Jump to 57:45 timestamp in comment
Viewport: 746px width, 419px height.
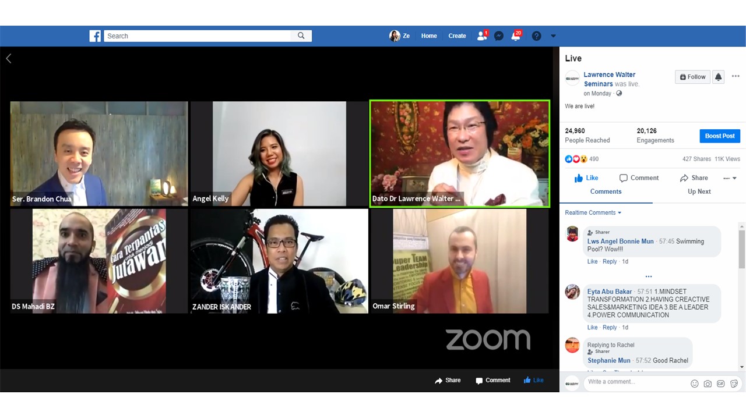point(667,242)
